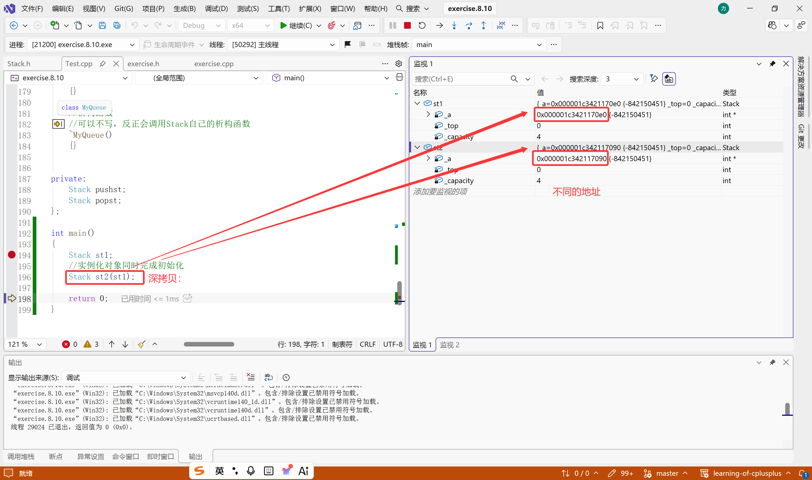Open the stack frame main dropdown
The height and width of the screenshot is (480, 812).
[x=478, y=44]
